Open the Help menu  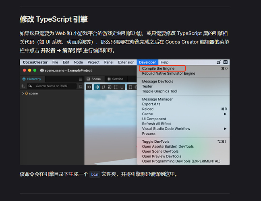click(x=164, y=62)
